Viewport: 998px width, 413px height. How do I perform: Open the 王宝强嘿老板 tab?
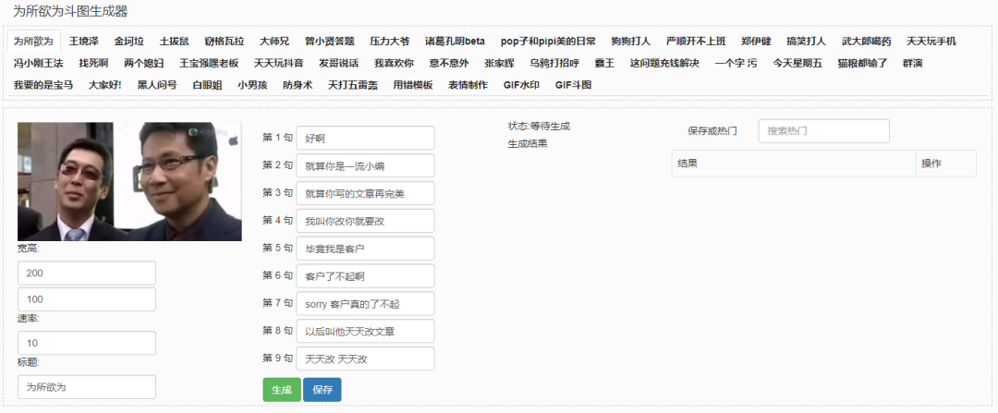(x=209, y=63)
